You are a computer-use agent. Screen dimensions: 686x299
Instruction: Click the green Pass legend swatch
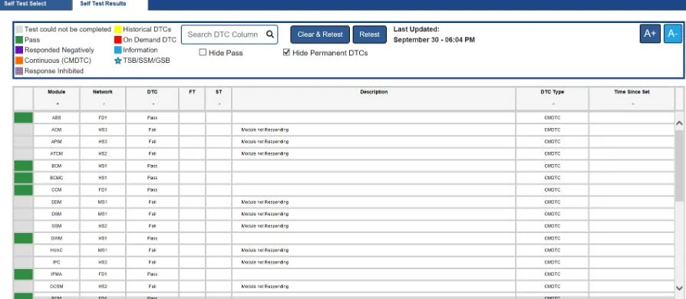19,40
